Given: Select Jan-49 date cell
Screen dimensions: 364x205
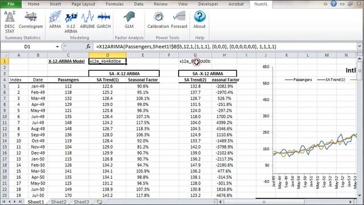Looking at the screenshot, I should coord(38,86).
